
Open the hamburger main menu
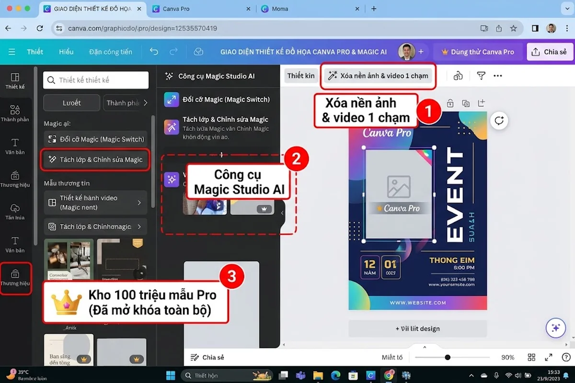[12, 52]
